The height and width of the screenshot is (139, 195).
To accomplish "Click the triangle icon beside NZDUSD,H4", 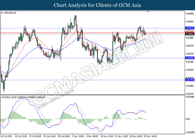I will (3, 13).
